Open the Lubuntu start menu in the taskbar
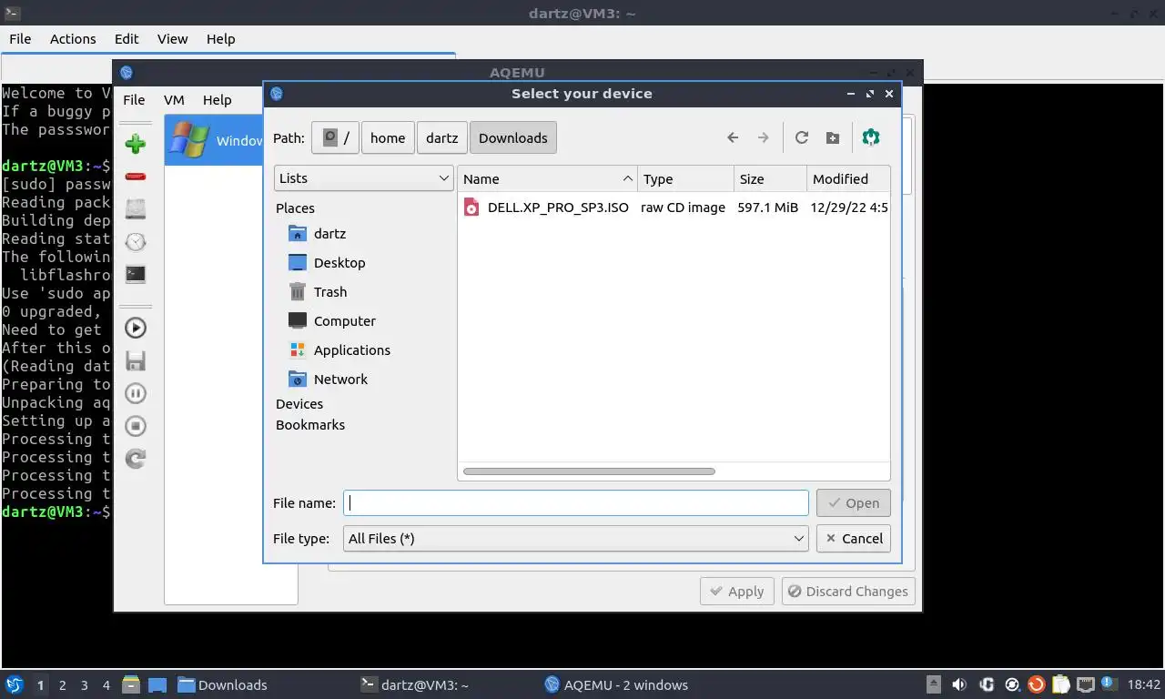The width and height of the screenshot is (1165, 699). (14, 684)
